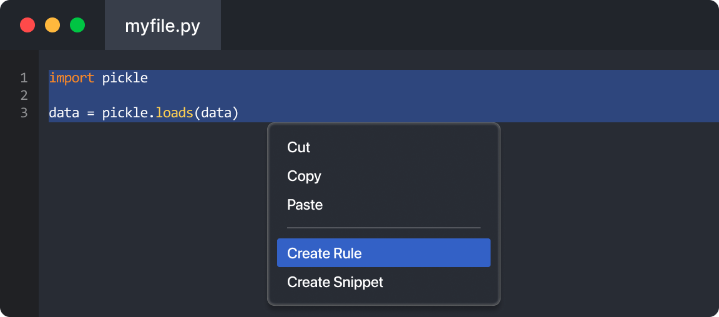
Task: Click the word pickle on line 1
Action: (x=125, y=78)
